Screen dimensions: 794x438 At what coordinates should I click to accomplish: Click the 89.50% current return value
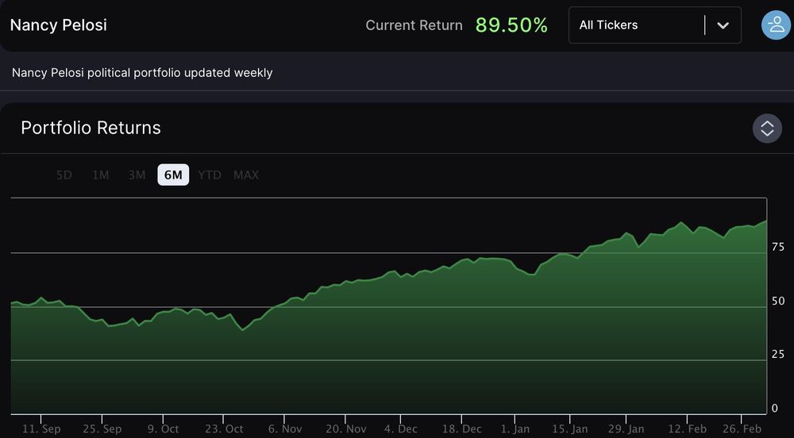pos(511,25)
